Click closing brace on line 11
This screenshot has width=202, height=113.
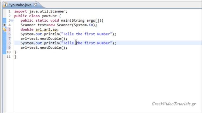(x=15, y=57)
